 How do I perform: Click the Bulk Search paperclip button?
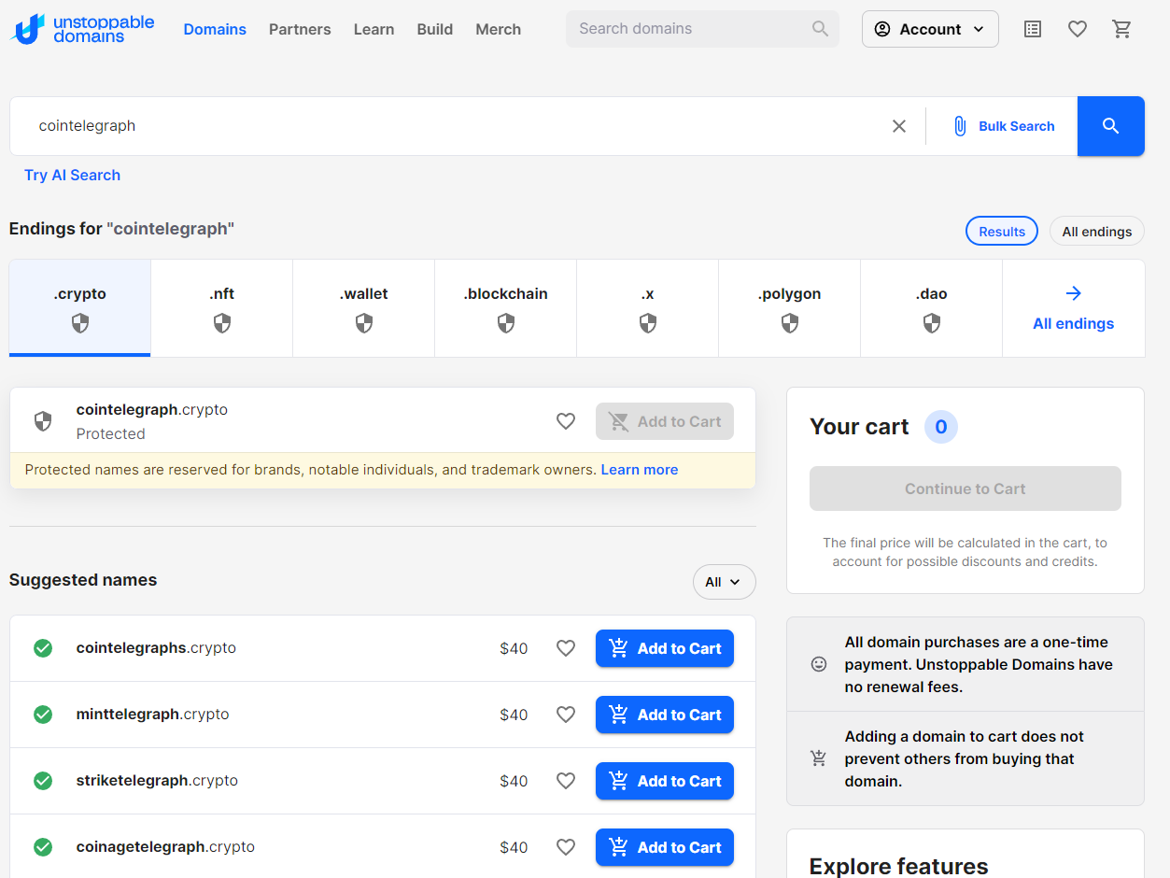1002,126
